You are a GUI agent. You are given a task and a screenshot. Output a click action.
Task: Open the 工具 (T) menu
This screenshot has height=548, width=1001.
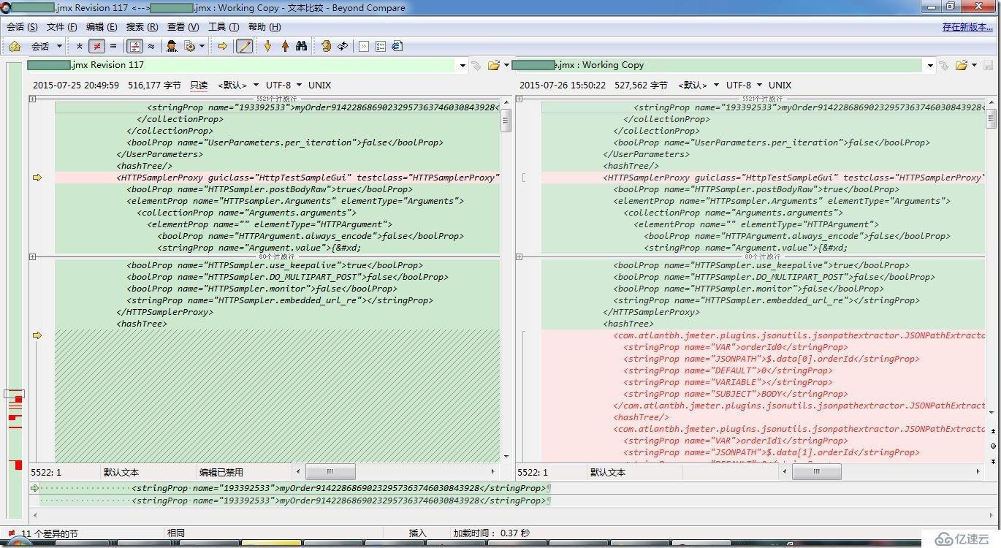pyautogui.click(x=224, y=27)
